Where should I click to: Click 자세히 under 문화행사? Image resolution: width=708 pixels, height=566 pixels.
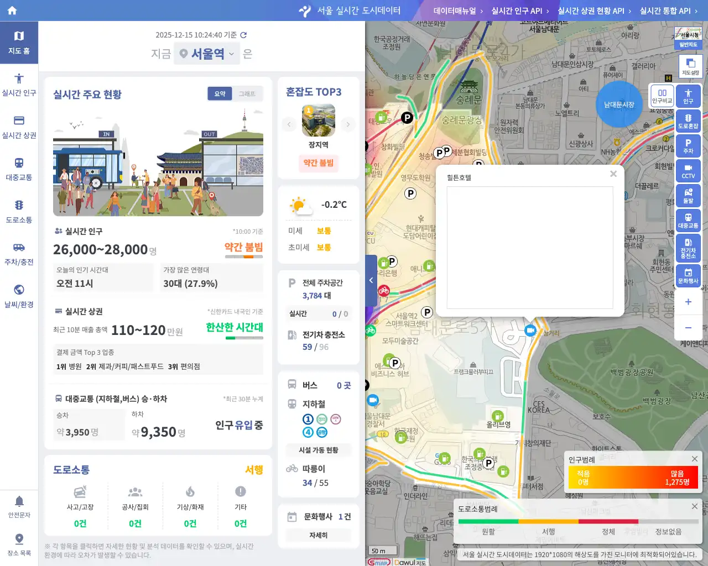pyautogui.click(x=318, y=535)
